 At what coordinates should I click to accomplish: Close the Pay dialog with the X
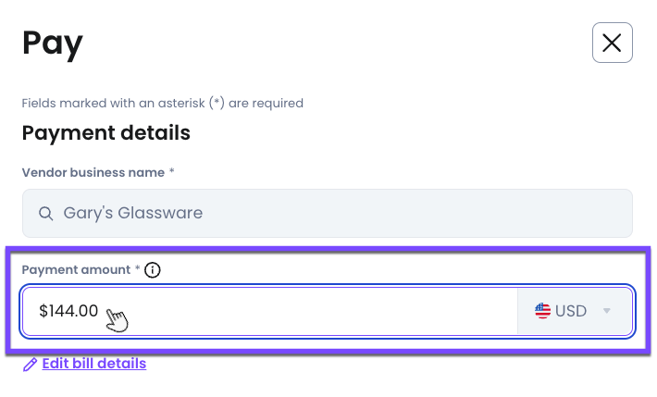coord(612,43)
